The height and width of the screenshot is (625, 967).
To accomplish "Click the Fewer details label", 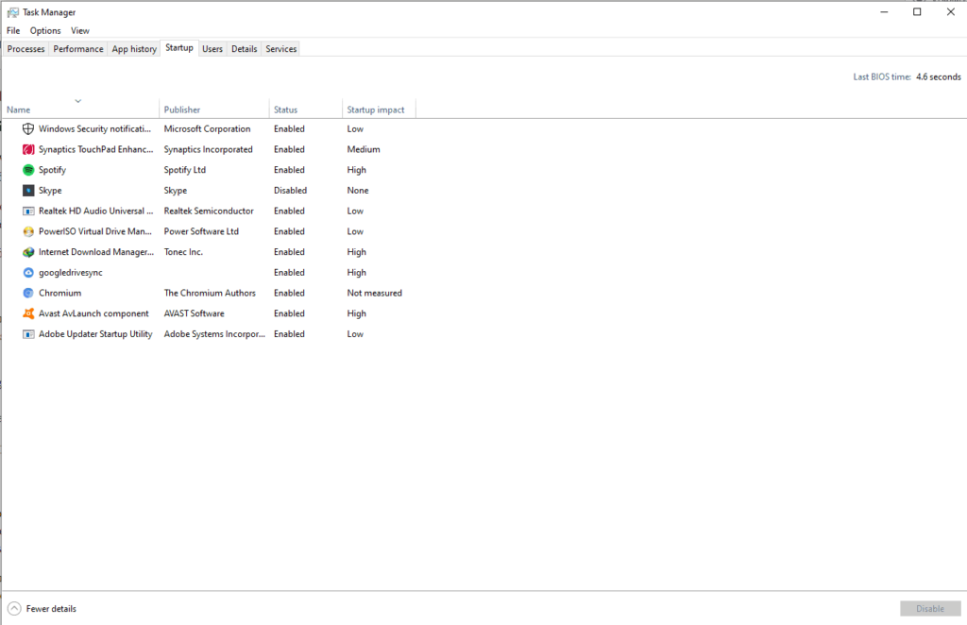I will click(51, 608).
